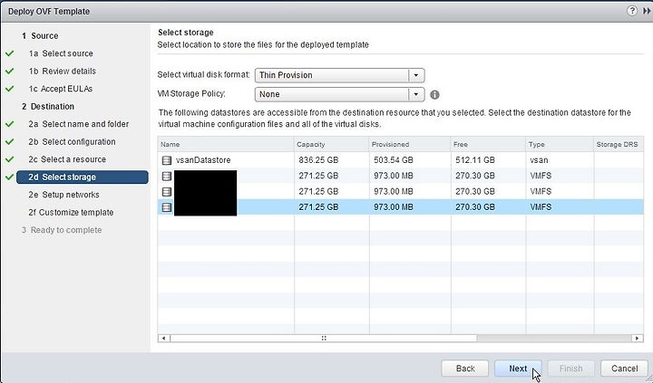Sort by the Name column header
The image size is (653, 383).
pos(226,144)
